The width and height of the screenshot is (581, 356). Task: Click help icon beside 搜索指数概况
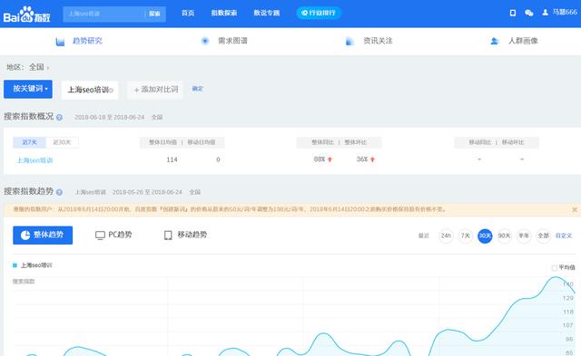coord(59,117)
